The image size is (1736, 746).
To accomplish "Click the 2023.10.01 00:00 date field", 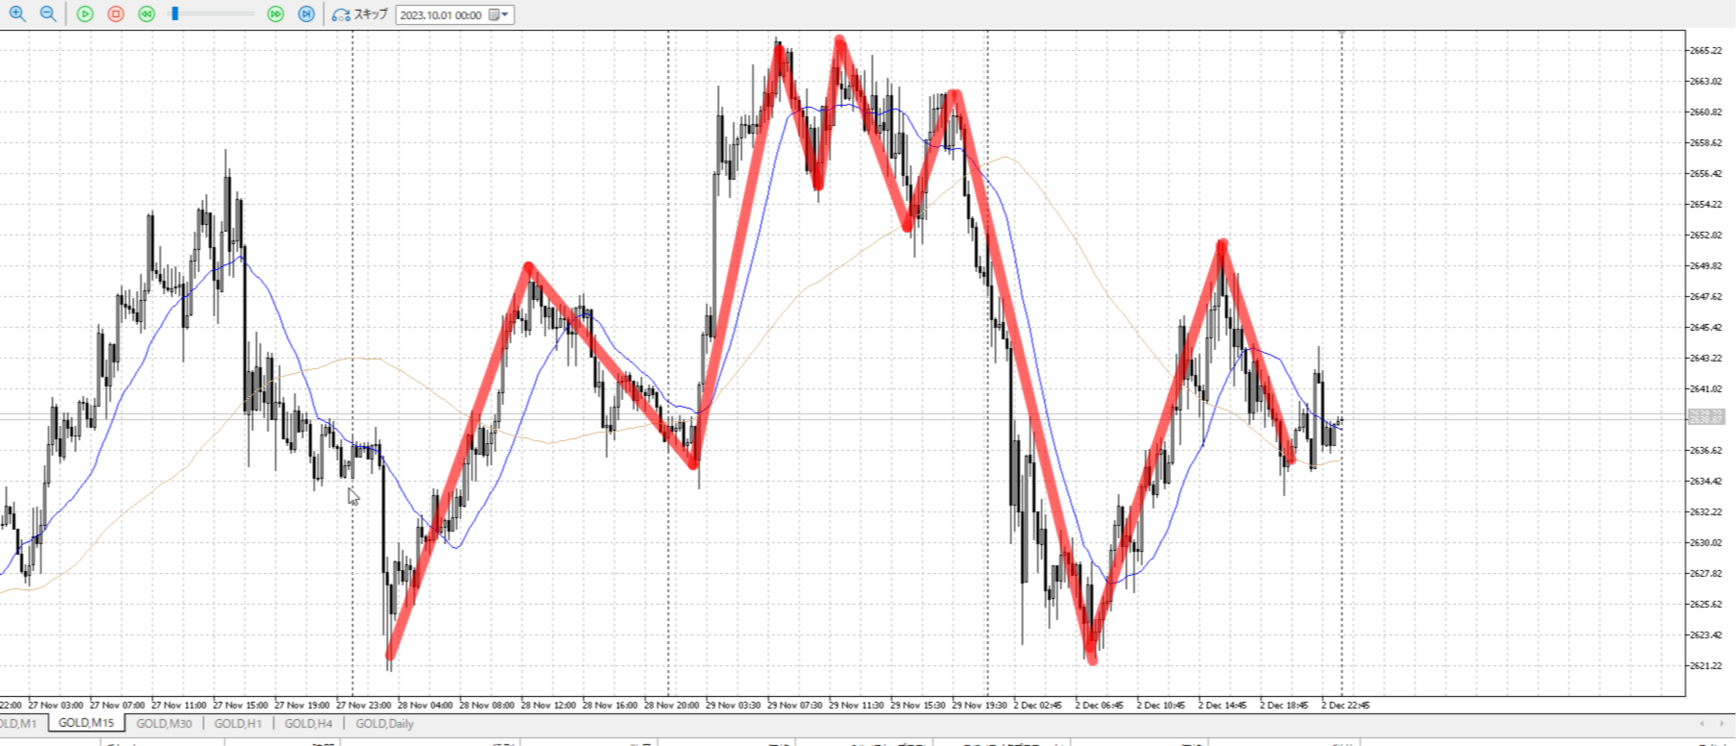I will tap(441, 15).
